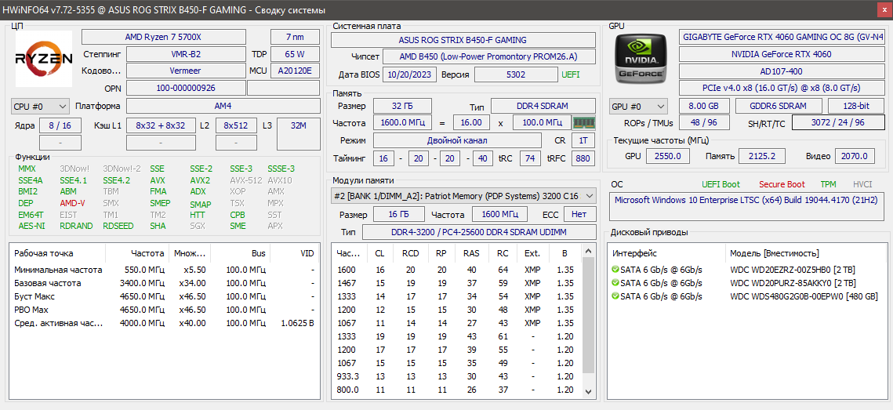Click the 32 ГБ memory size field
Image resolution: width=893 pixels, height=410 pixels.
(x=402, y=106)
